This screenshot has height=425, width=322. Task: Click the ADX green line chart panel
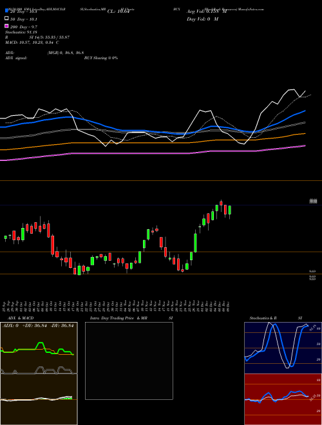click(39, 348)
